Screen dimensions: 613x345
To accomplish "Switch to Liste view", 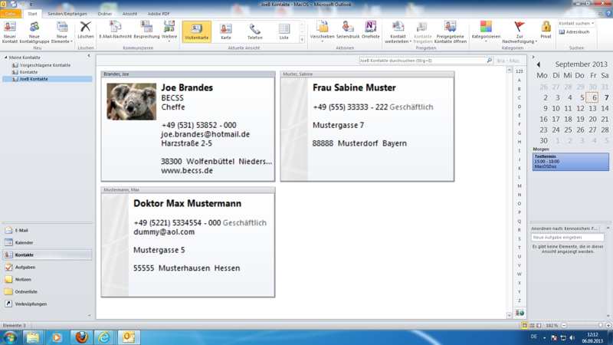I will [284, 31].
